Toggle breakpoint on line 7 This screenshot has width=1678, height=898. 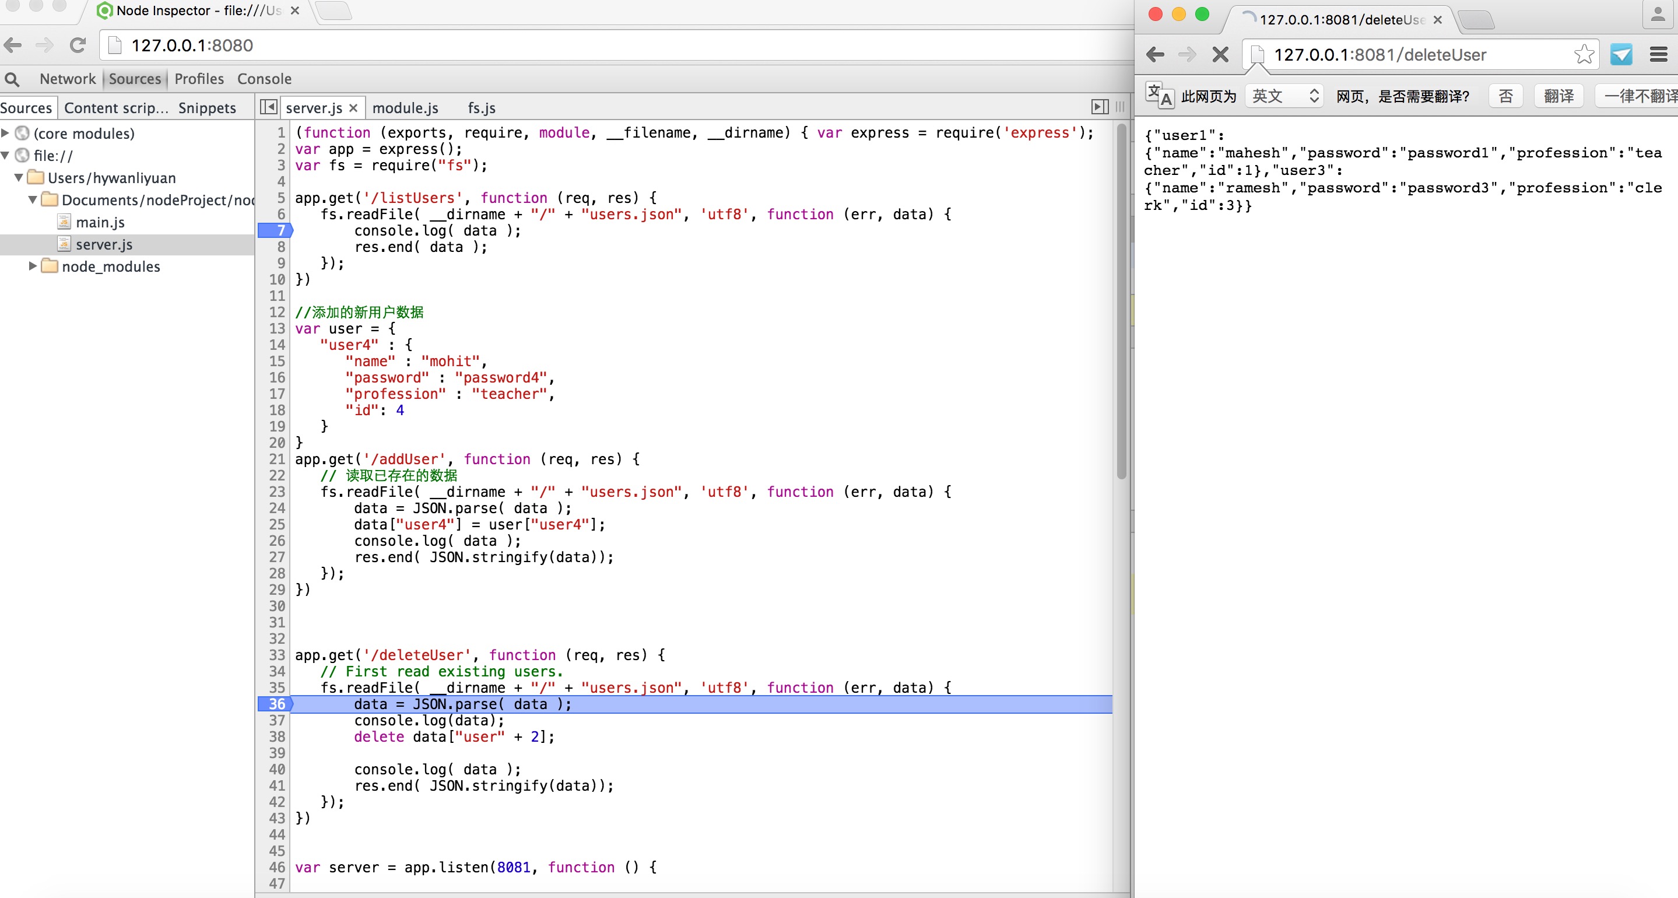(275, 231)
